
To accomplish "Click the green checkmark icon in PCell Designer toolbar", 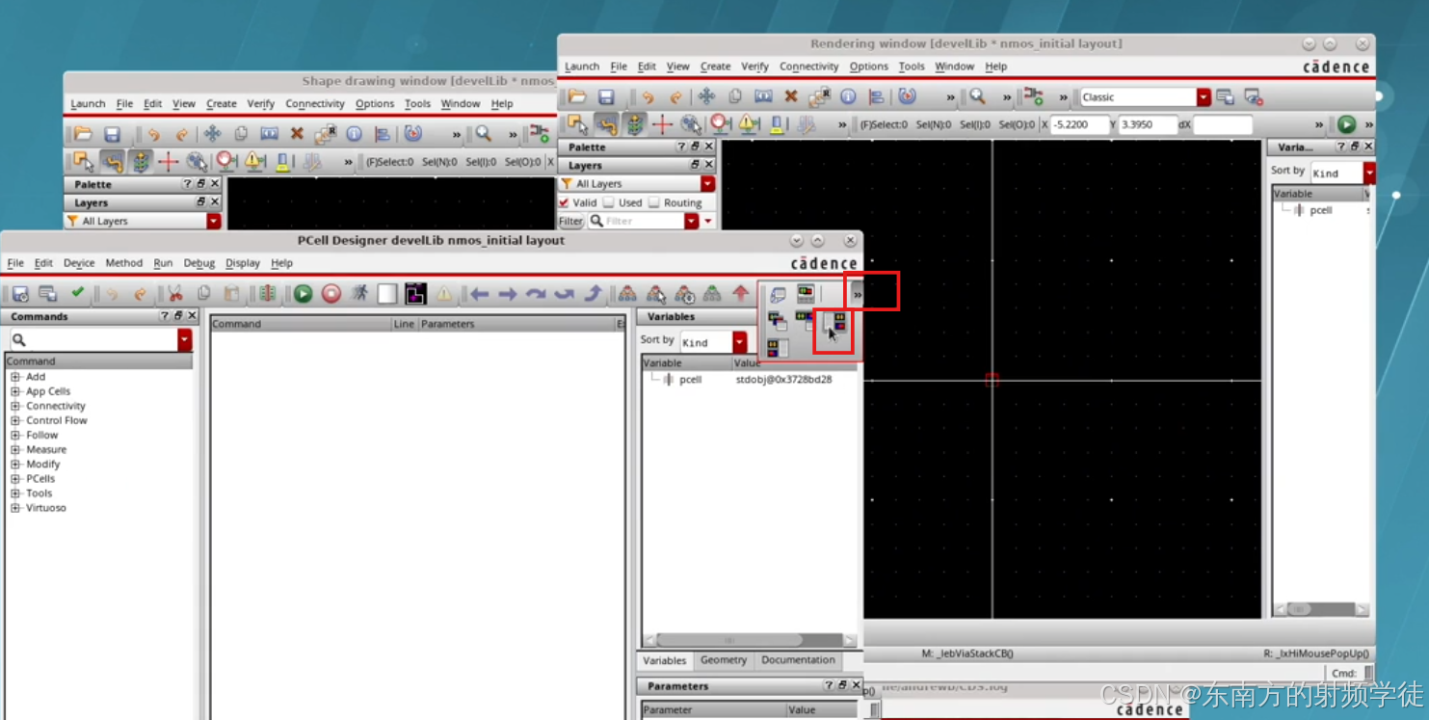I will point(77,293).
